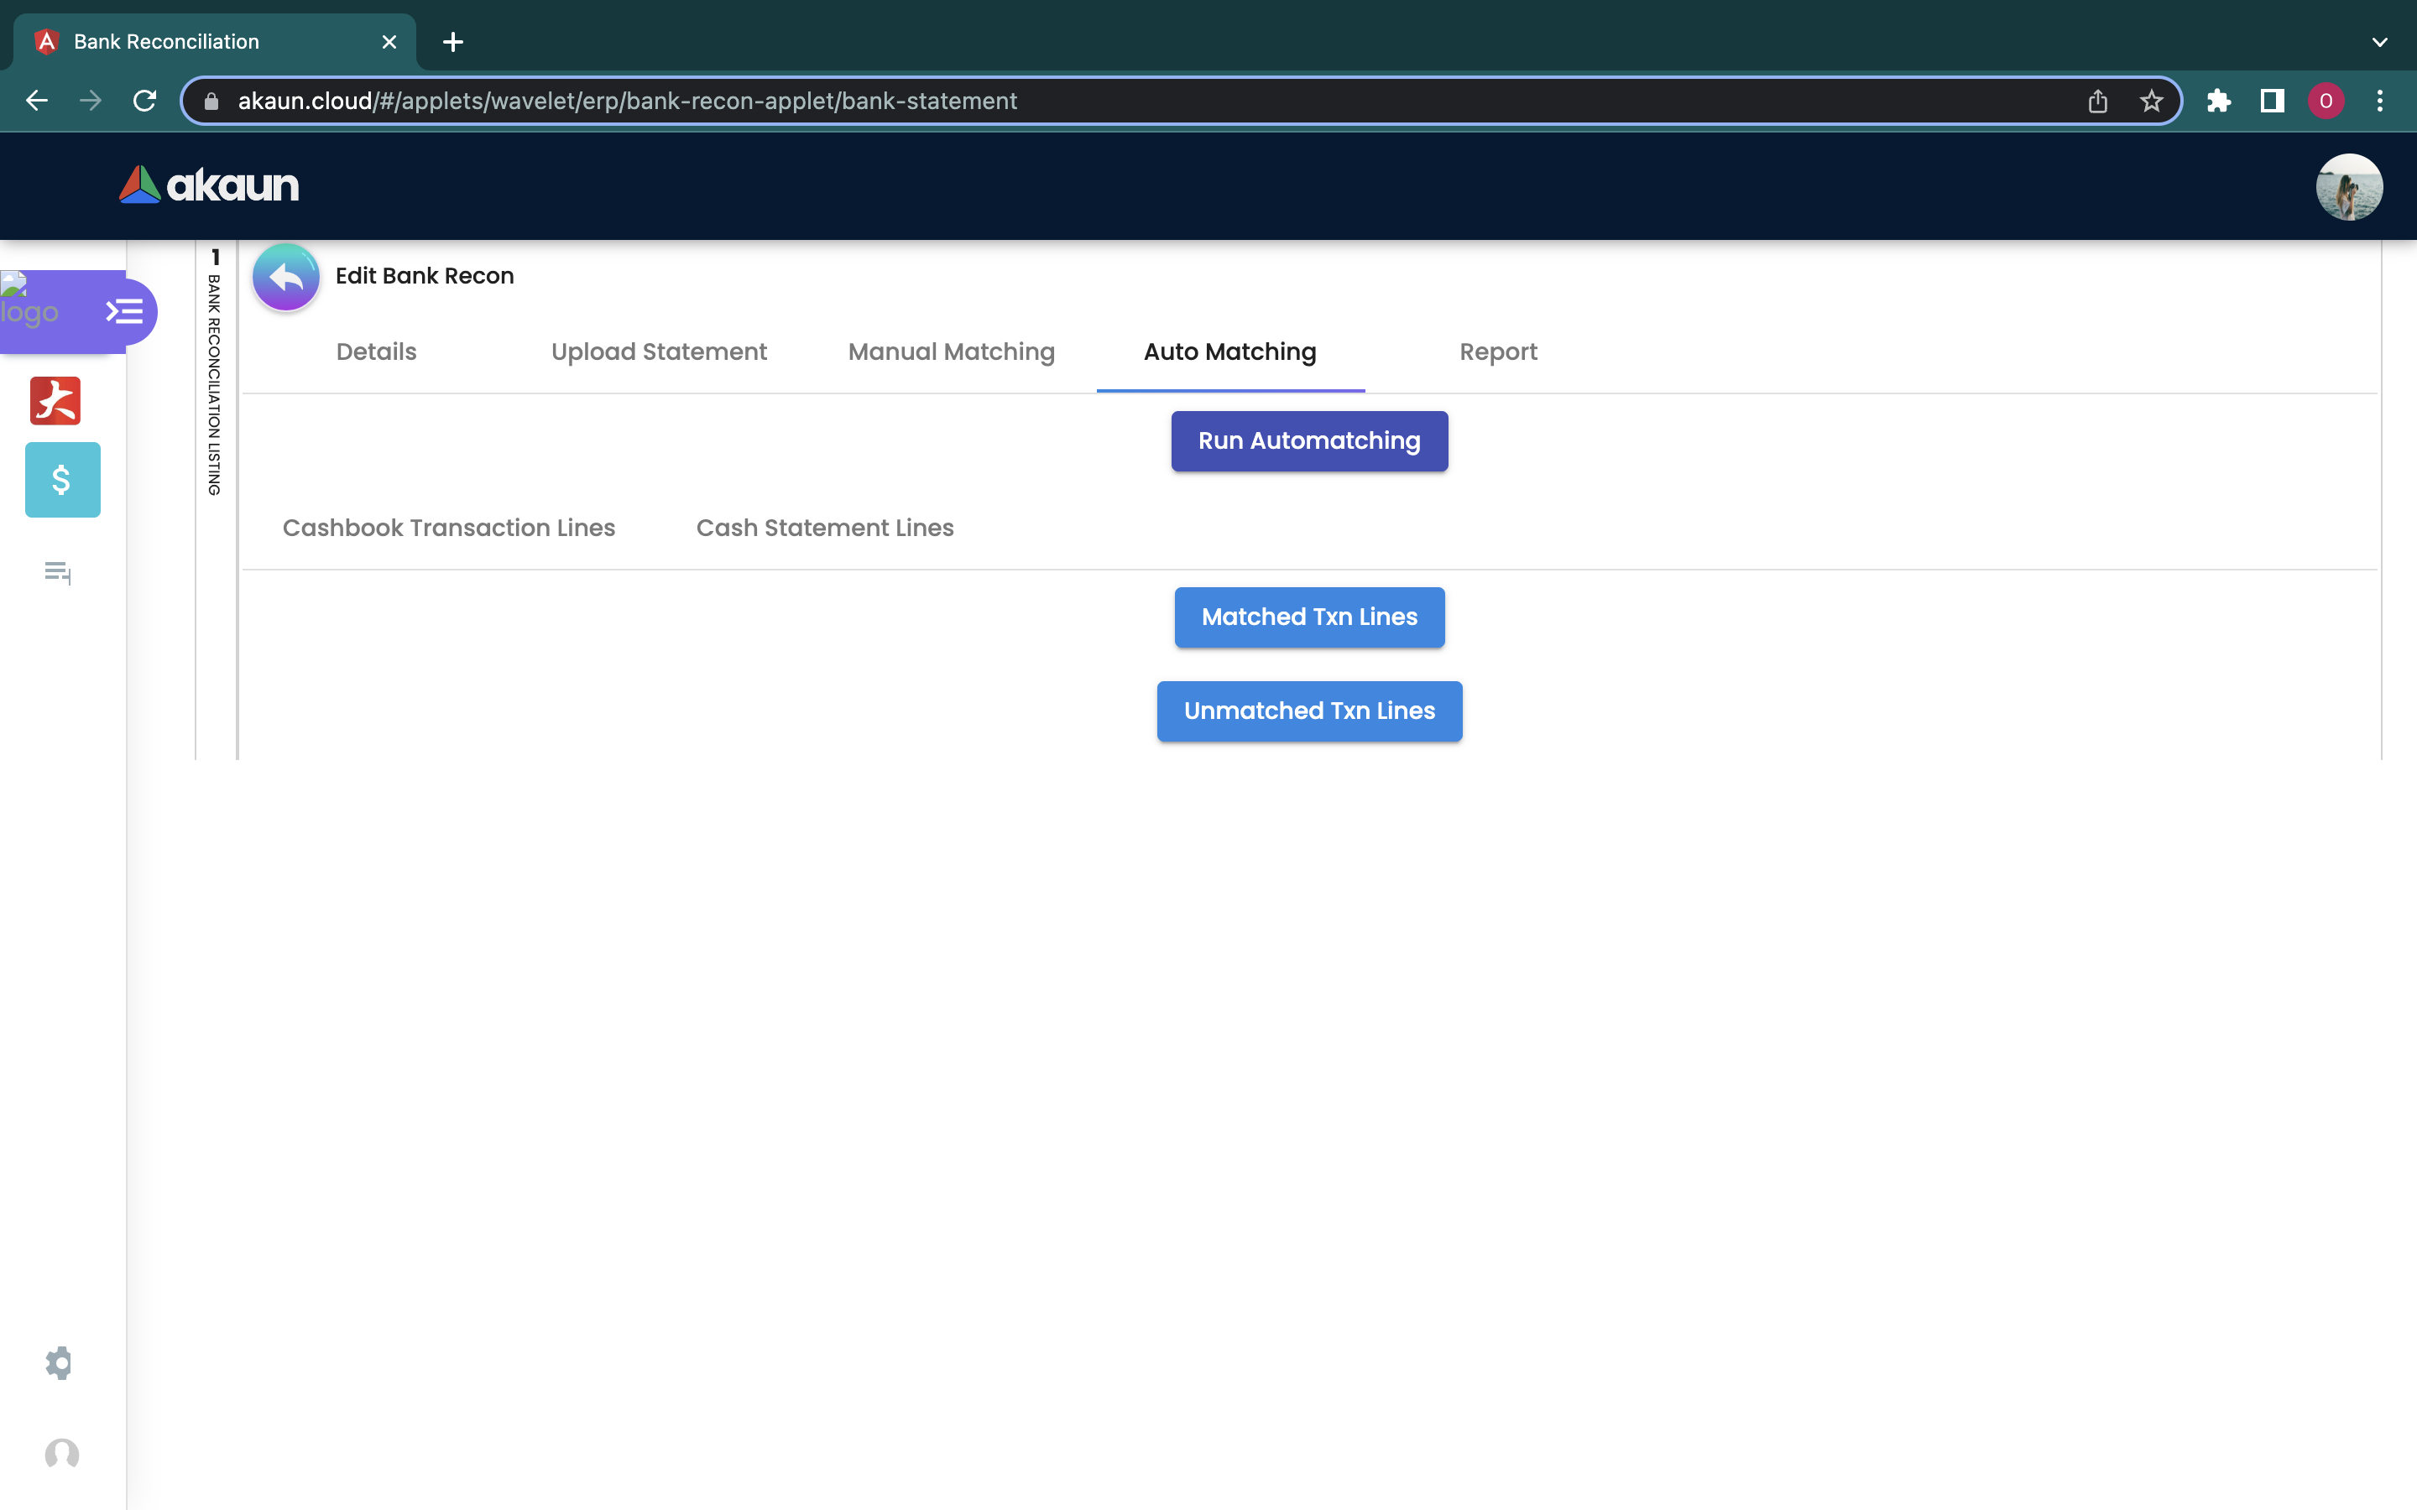2417x1510 pixels.
Task: Click the list notes icon in sidebar
Action: [x=58, y=572]
